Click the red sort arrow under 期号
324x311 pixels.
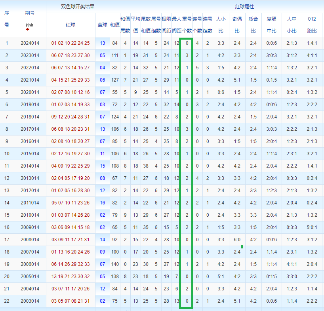(27, 29)
